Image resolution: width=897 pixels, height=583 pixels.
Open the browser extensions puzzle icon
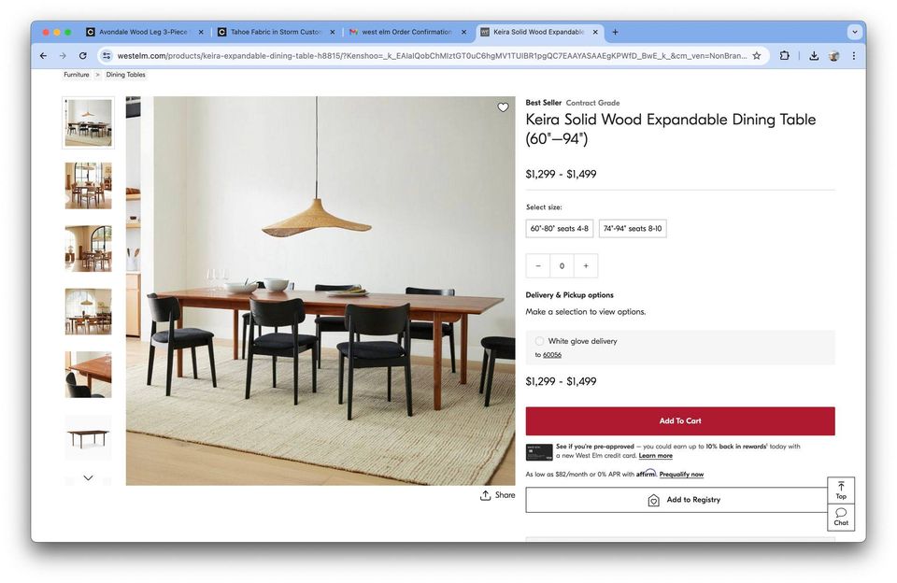point(784,55)
